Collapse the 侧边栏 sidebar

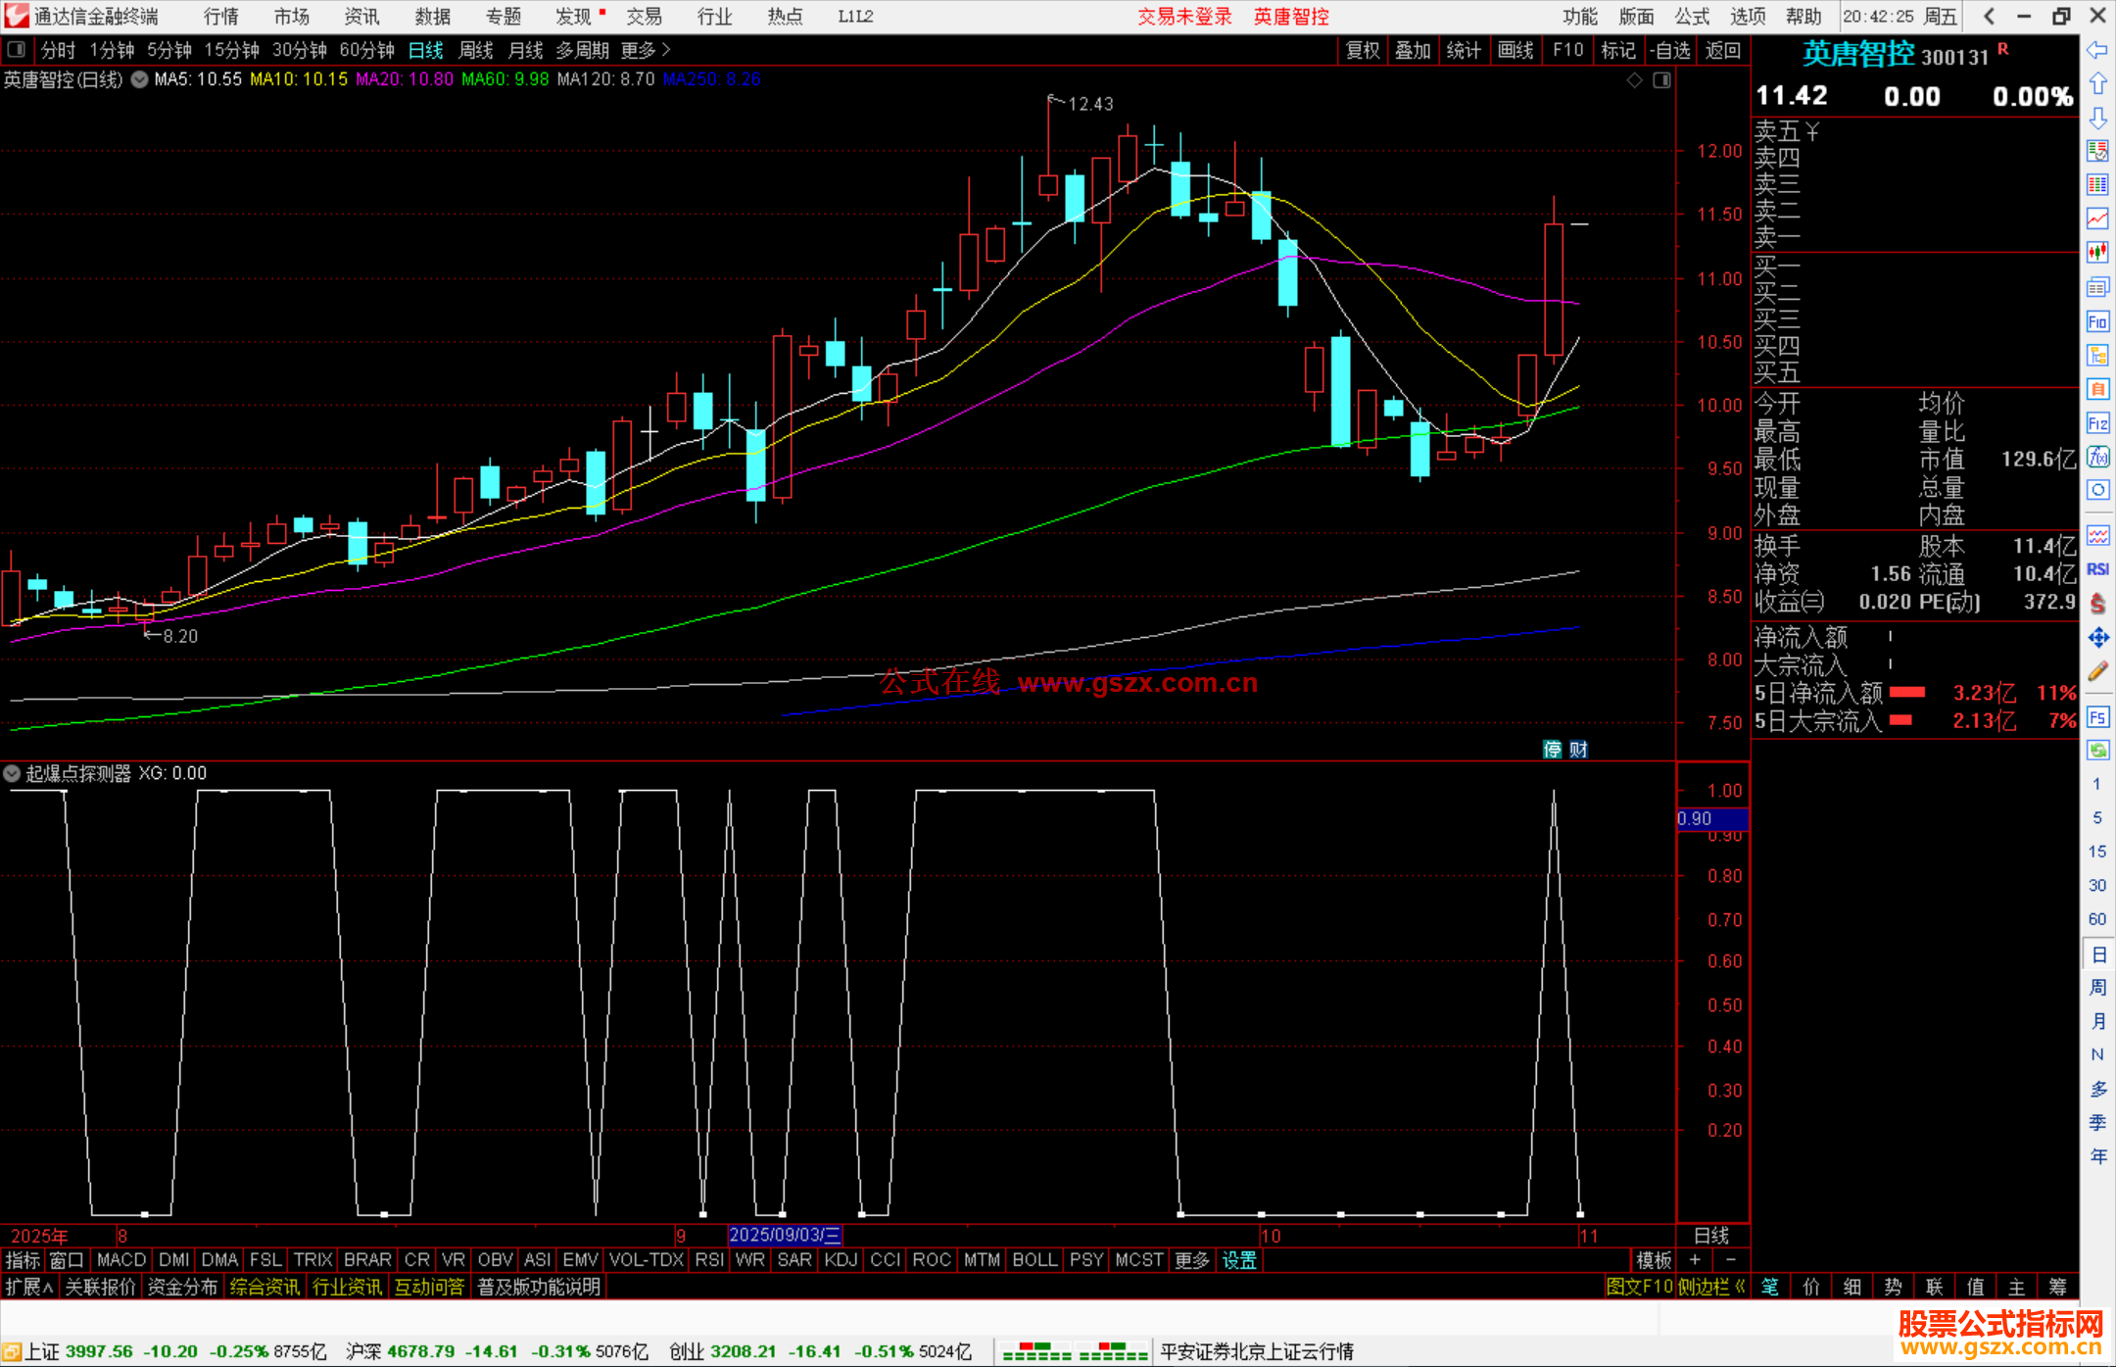pos(1710,1287)
